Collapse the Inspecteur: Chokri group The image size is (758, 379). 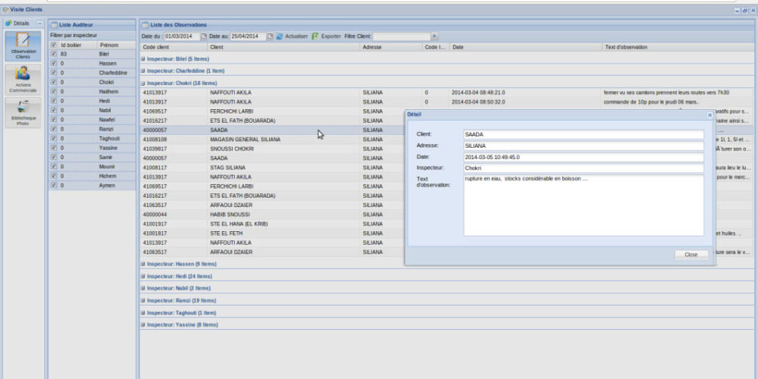pyautogui.click(x=143, y=83)
